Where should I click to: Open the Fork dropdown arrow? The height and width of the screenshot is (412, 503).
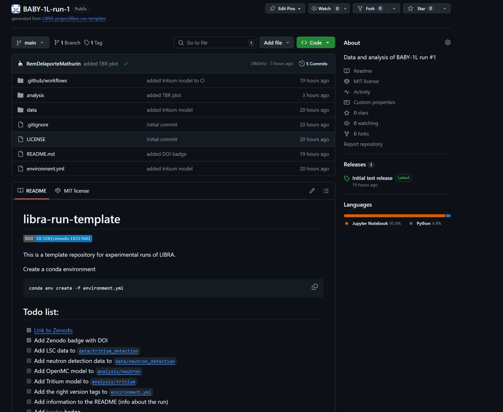tap(394, 9)
